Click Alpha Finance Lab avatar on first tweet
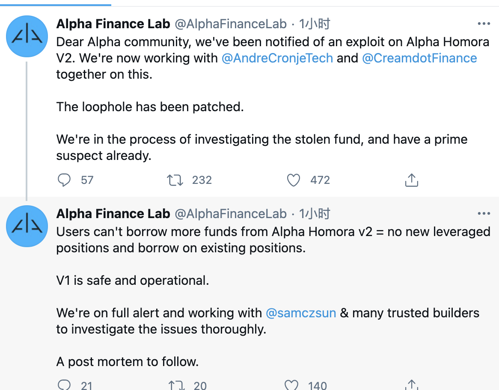The height and width of the screenshot is (390, 499). (x=27, y=36)
